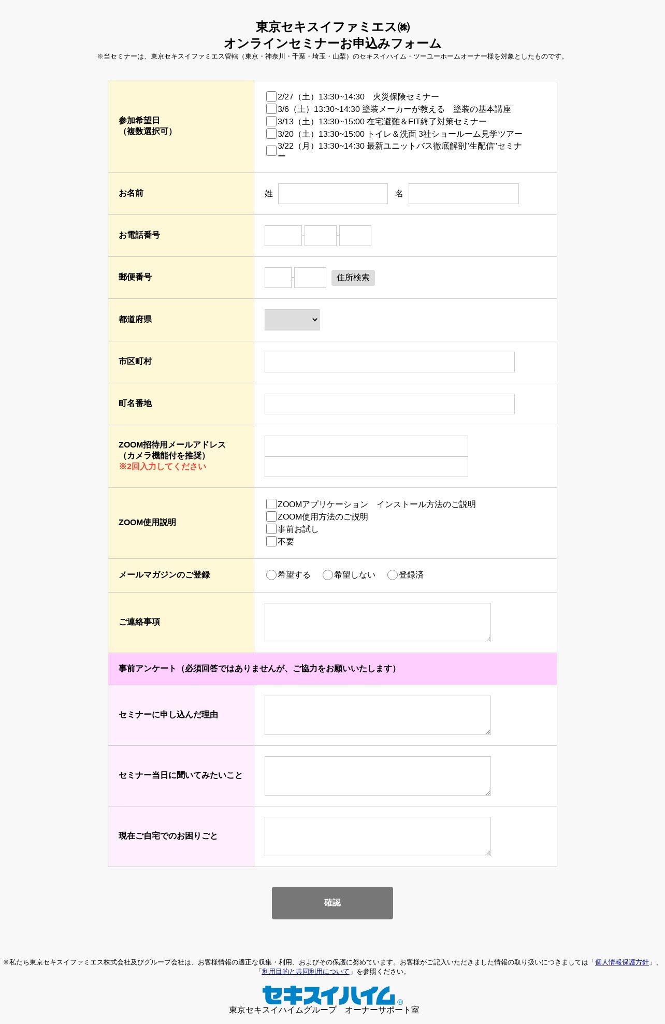
Task: Open the 都道府県 dropdown
Action: pyautogui.click(x=292, y=320)
